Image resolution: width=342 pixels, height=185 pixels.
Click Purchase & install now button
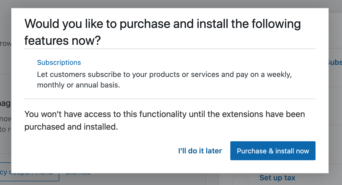[273, 151]
